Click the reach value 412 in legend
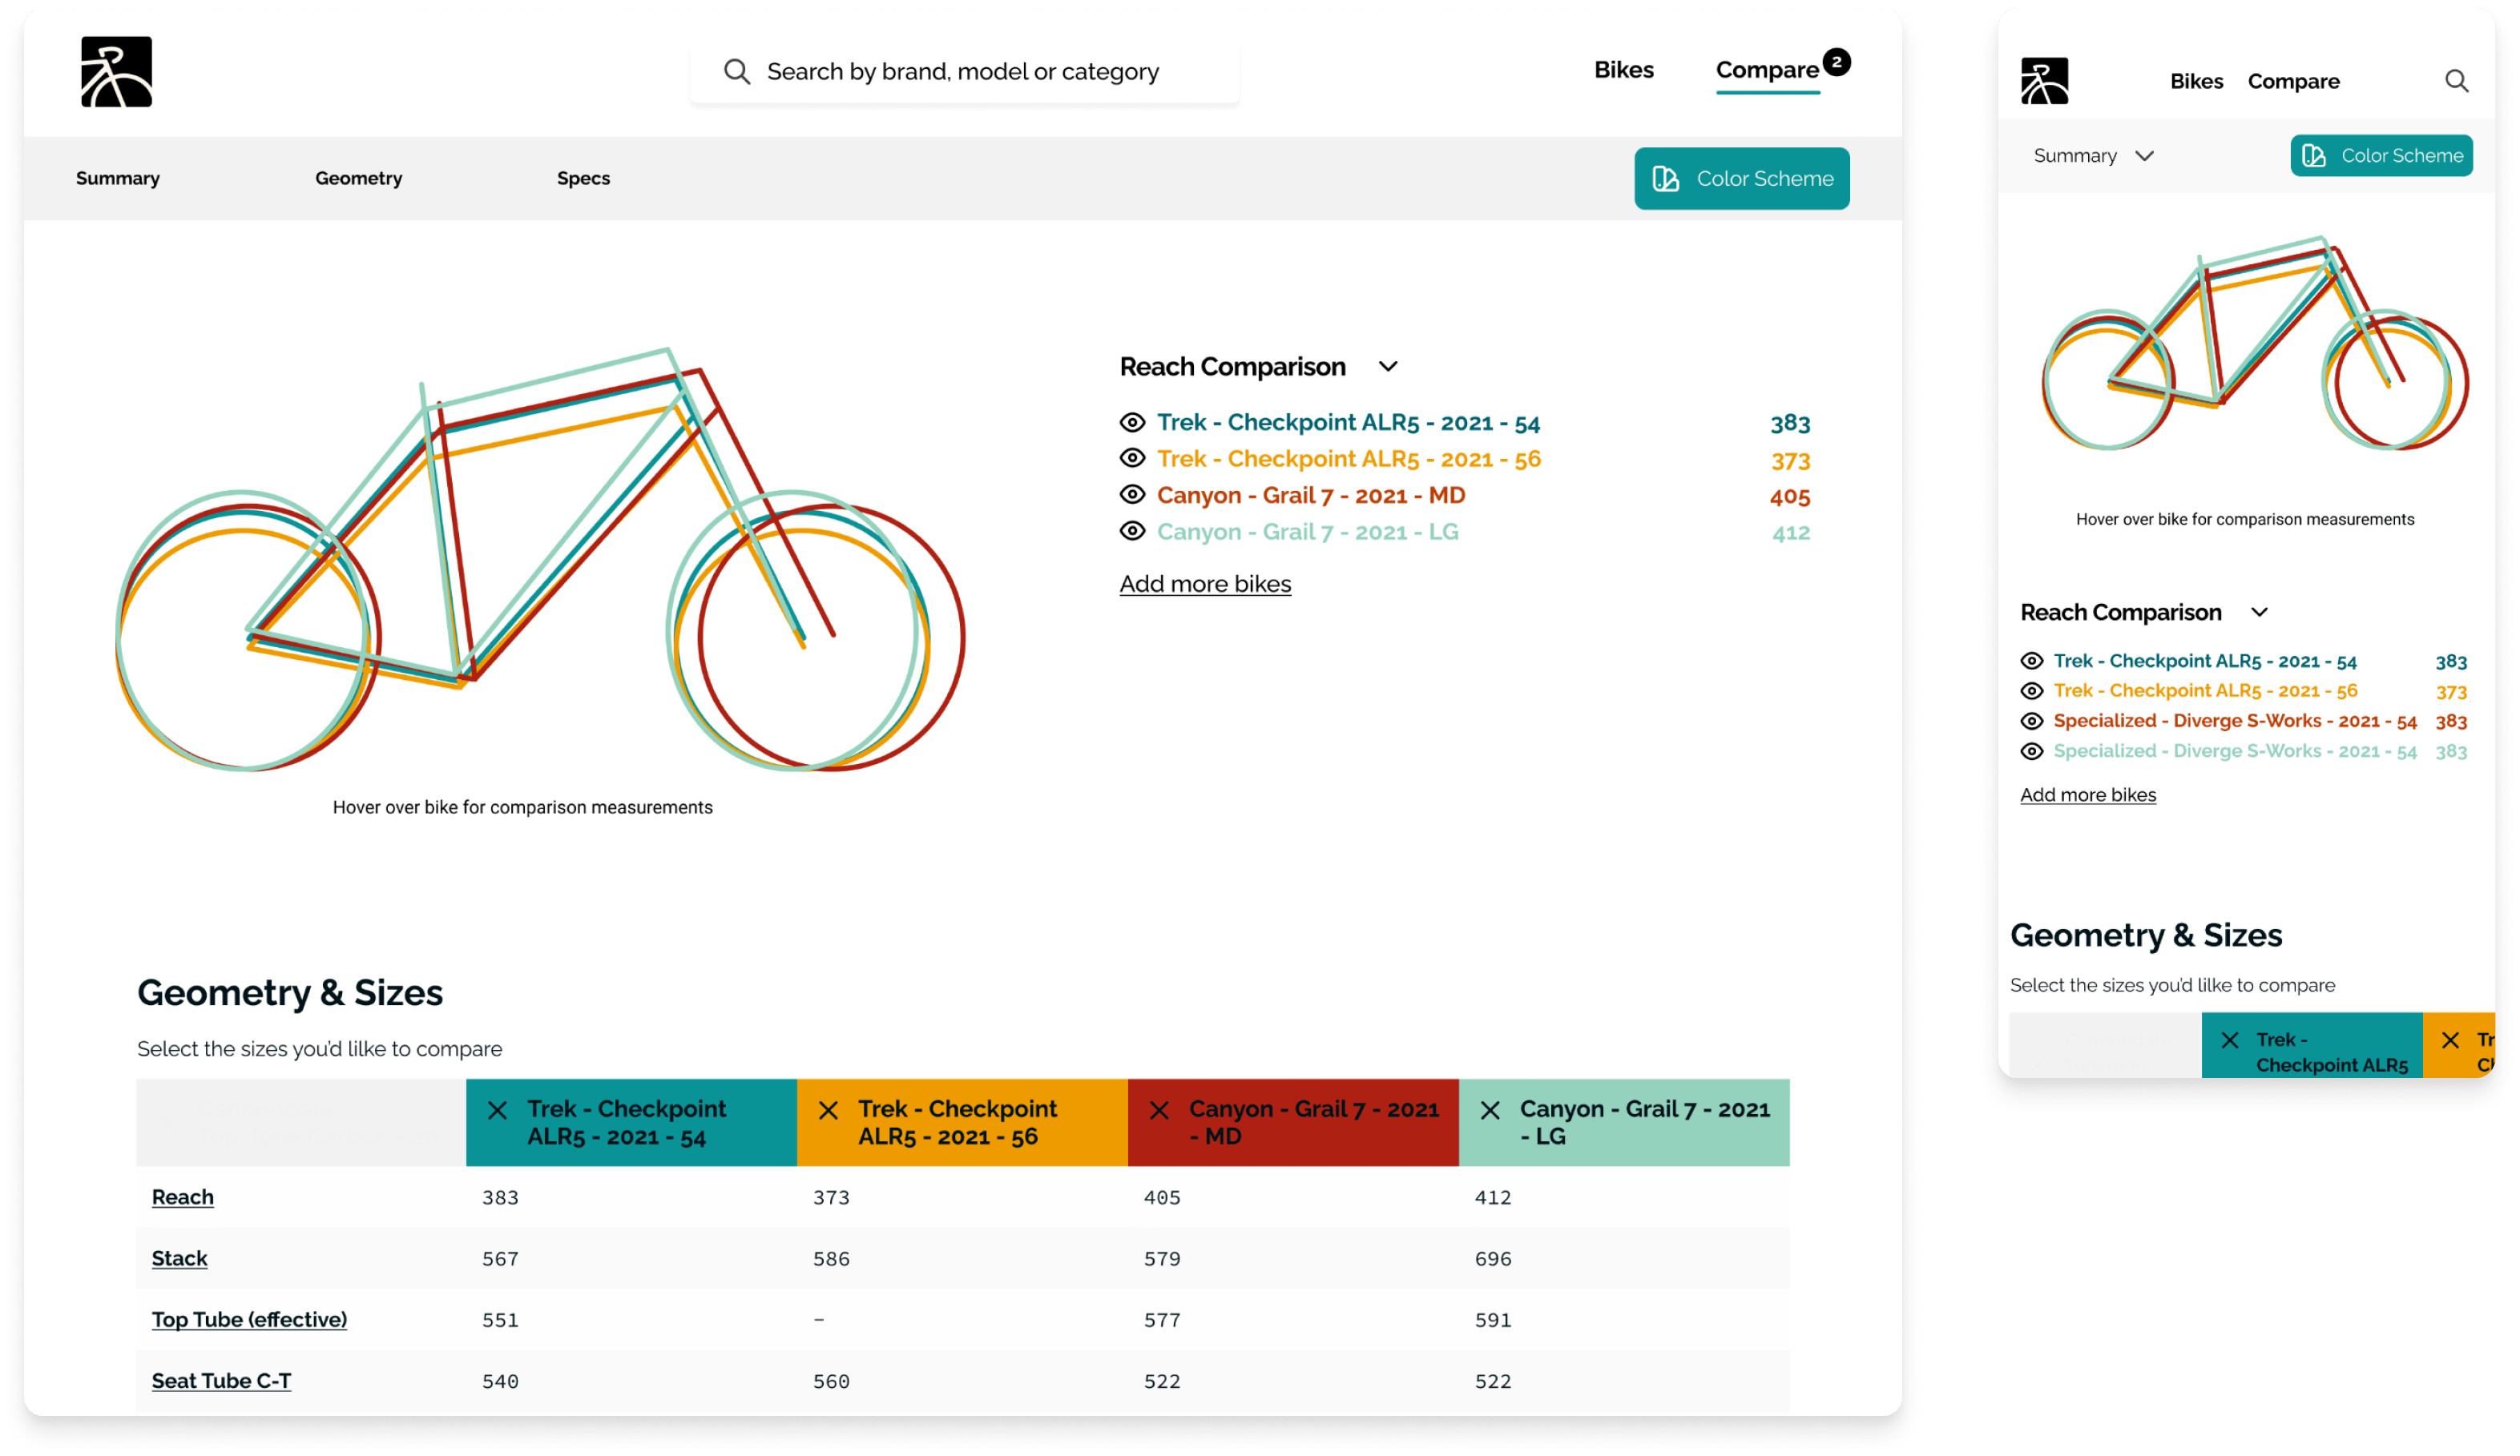This screenshot has height=1456, width=2520. [x=1791, y=533]
